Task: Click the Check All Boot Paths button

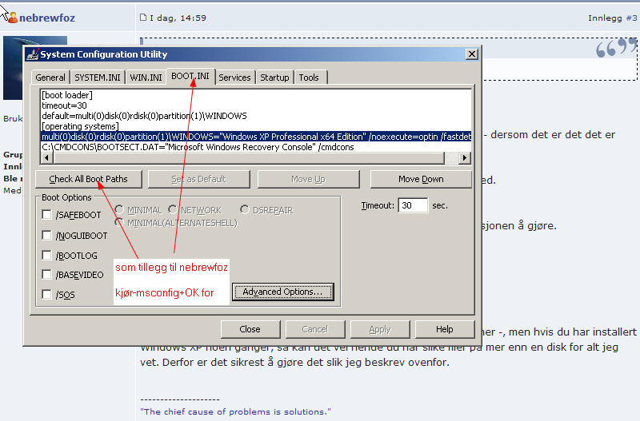Action: [x=89, y=179]
